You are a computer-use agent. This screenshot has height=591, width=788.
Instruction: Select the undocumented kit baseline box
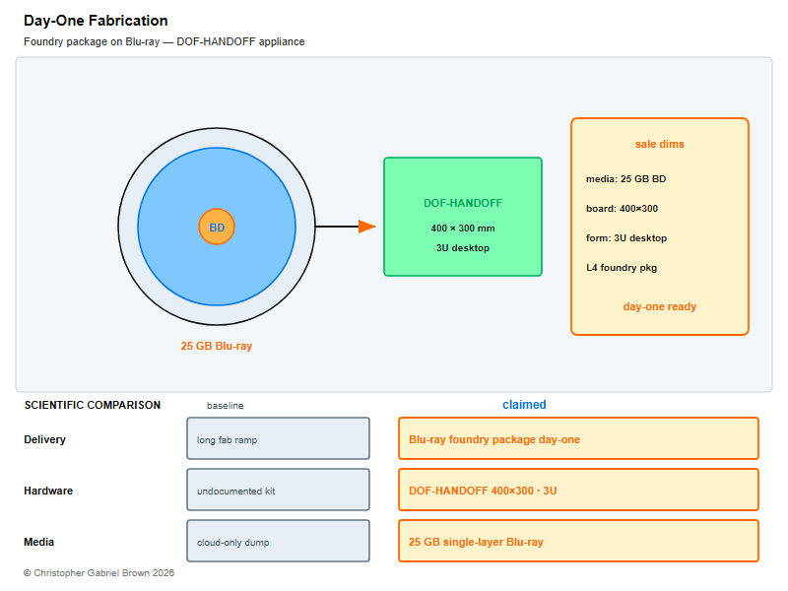pos(279,490)
